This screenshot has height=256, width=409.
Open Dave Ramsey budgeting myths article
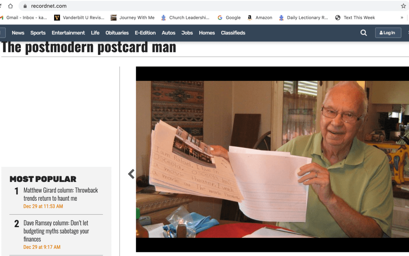[56, 231]
